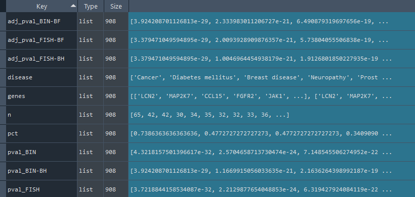Select the pval_BIN-BH key
415x197 pixels.
pyautogui.click(x=41, y=171)
